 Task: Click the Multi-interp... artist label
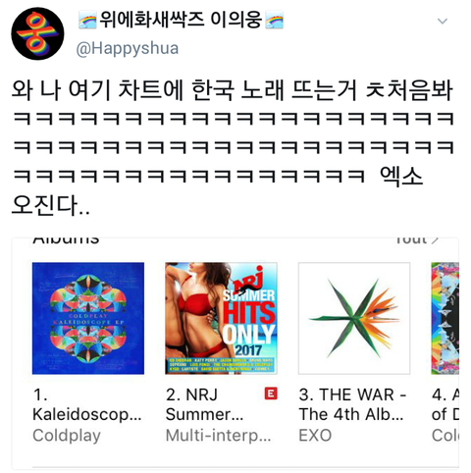(x=219, y=436)
